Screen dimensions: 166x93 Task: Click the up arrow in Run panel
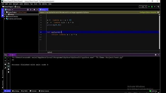click(9, 58)
